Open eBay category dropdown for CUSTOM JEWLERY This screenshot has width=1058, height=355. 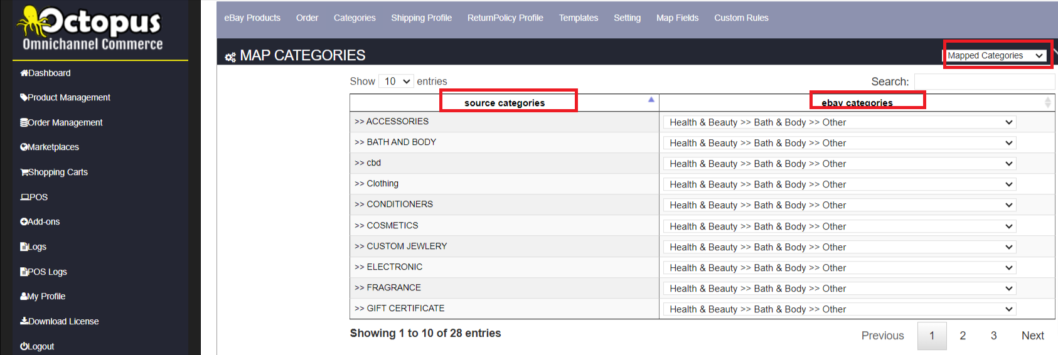click(840, 247)
